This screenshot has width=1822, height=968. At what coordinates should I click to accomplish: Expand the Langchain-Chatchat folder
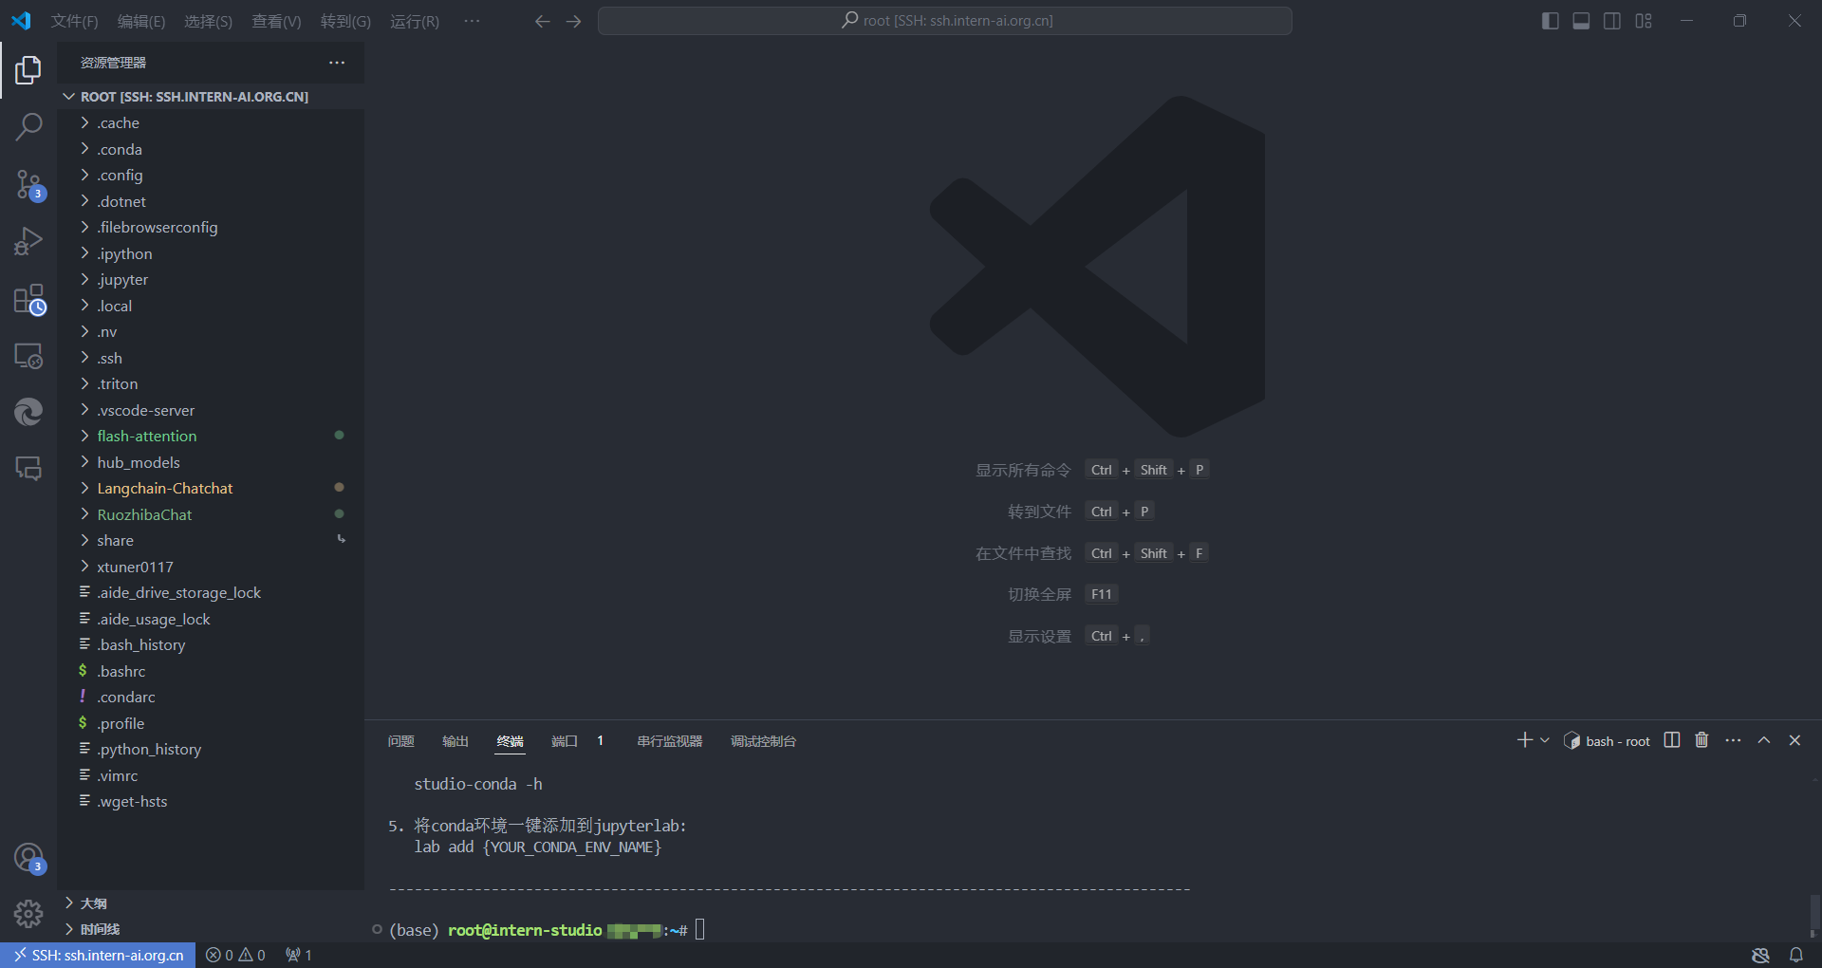click(x=164, y=489)
